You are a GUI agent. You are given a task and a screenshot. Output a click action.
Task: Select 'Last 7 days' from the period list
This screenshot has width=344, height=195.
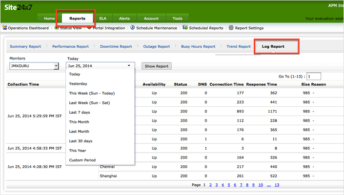[81, 112]
